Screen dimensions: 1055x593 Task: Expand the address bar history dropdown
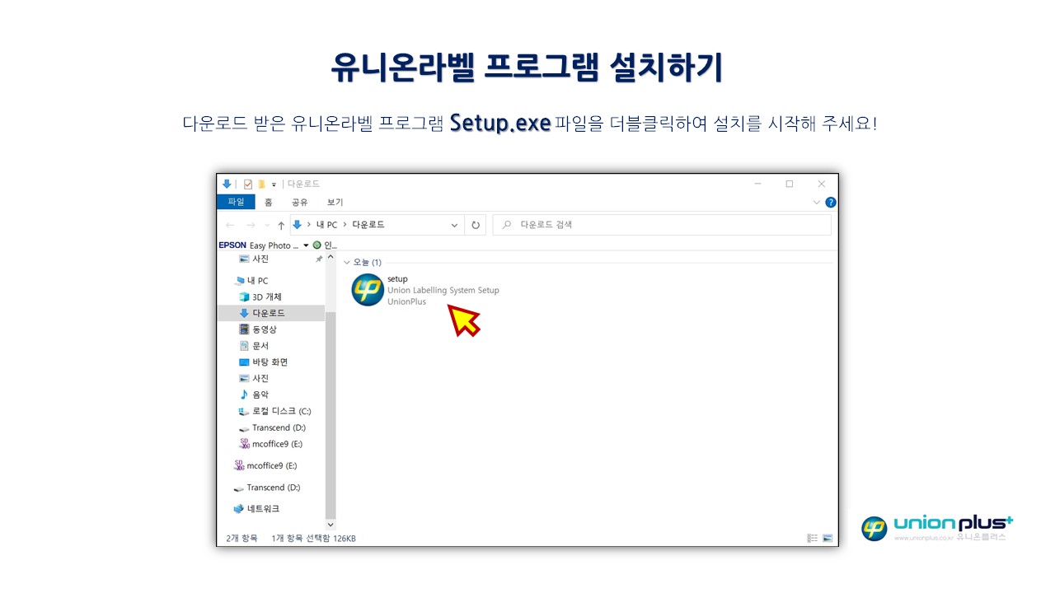click(x=454, y=225)
